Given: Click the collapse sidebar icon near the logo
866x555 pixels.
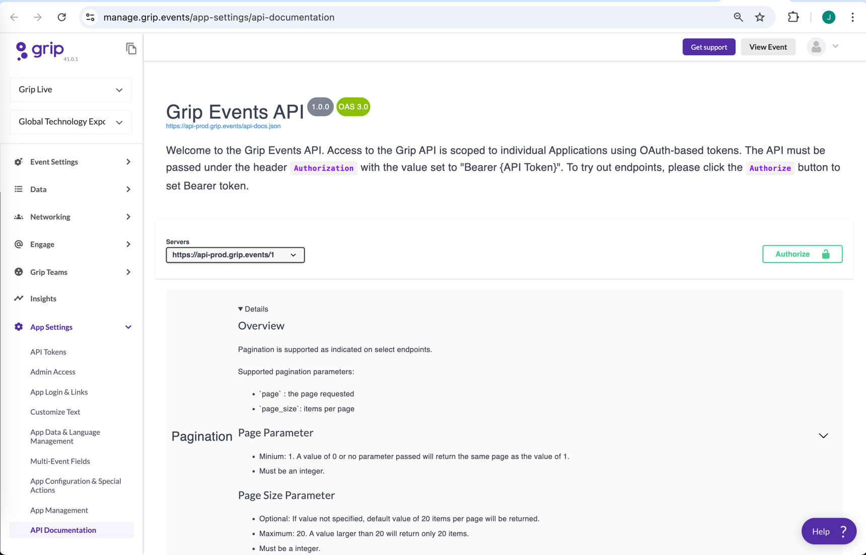Looking at the screenshot, I should [131, 48].
